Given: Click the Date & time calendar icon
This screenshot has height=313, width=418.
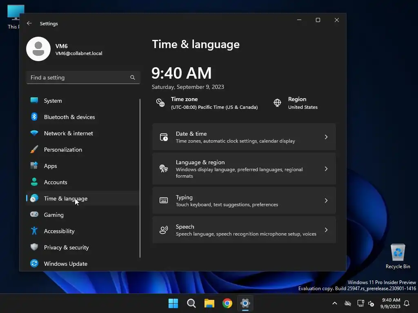Looking at the screenshot, I should [164, 137].
